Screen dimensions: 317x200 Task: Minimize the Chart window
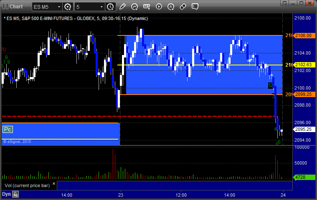tap(293, 3)
